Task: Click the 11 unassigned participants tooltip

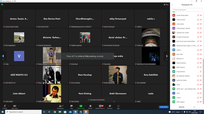Action: coord(100,100)
